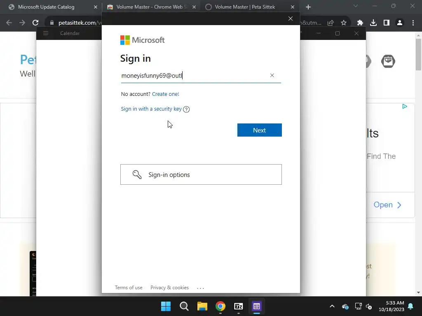The image size is (422, 316).
Task: Open 7-Zip from the taskbar
Action: (x=239, y=306)
